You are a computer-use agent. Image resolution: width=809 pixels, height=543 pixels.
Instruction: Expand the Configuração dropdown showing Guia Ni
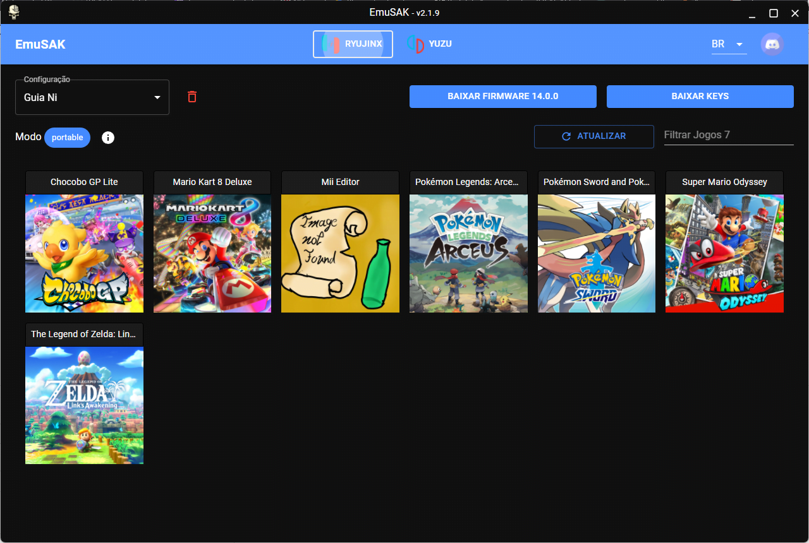point(92,97)
